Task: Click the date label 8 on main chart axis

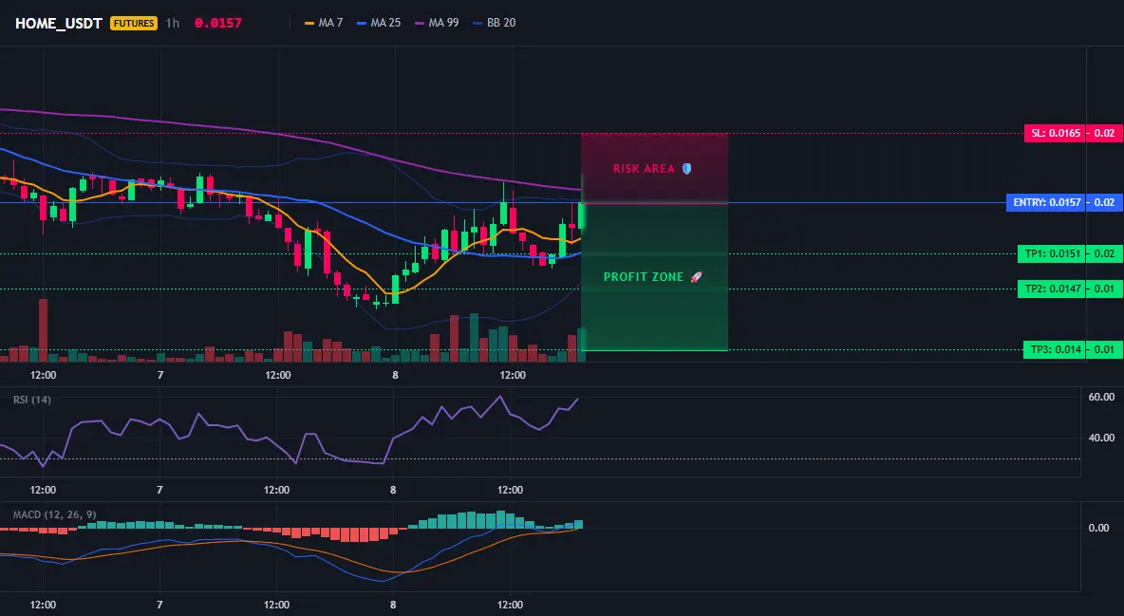Action: click(x=395, y=376)
